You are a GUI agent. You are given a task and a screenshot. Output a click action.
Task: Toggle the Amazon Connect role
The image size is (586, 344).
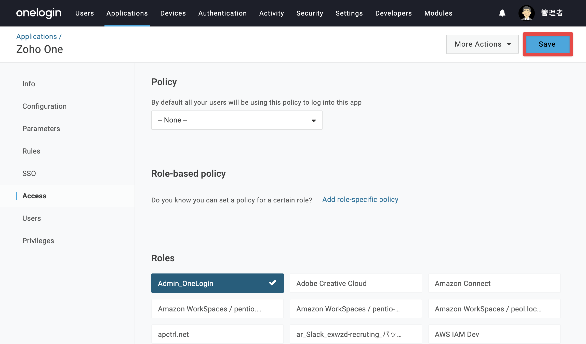click(494, 283)
